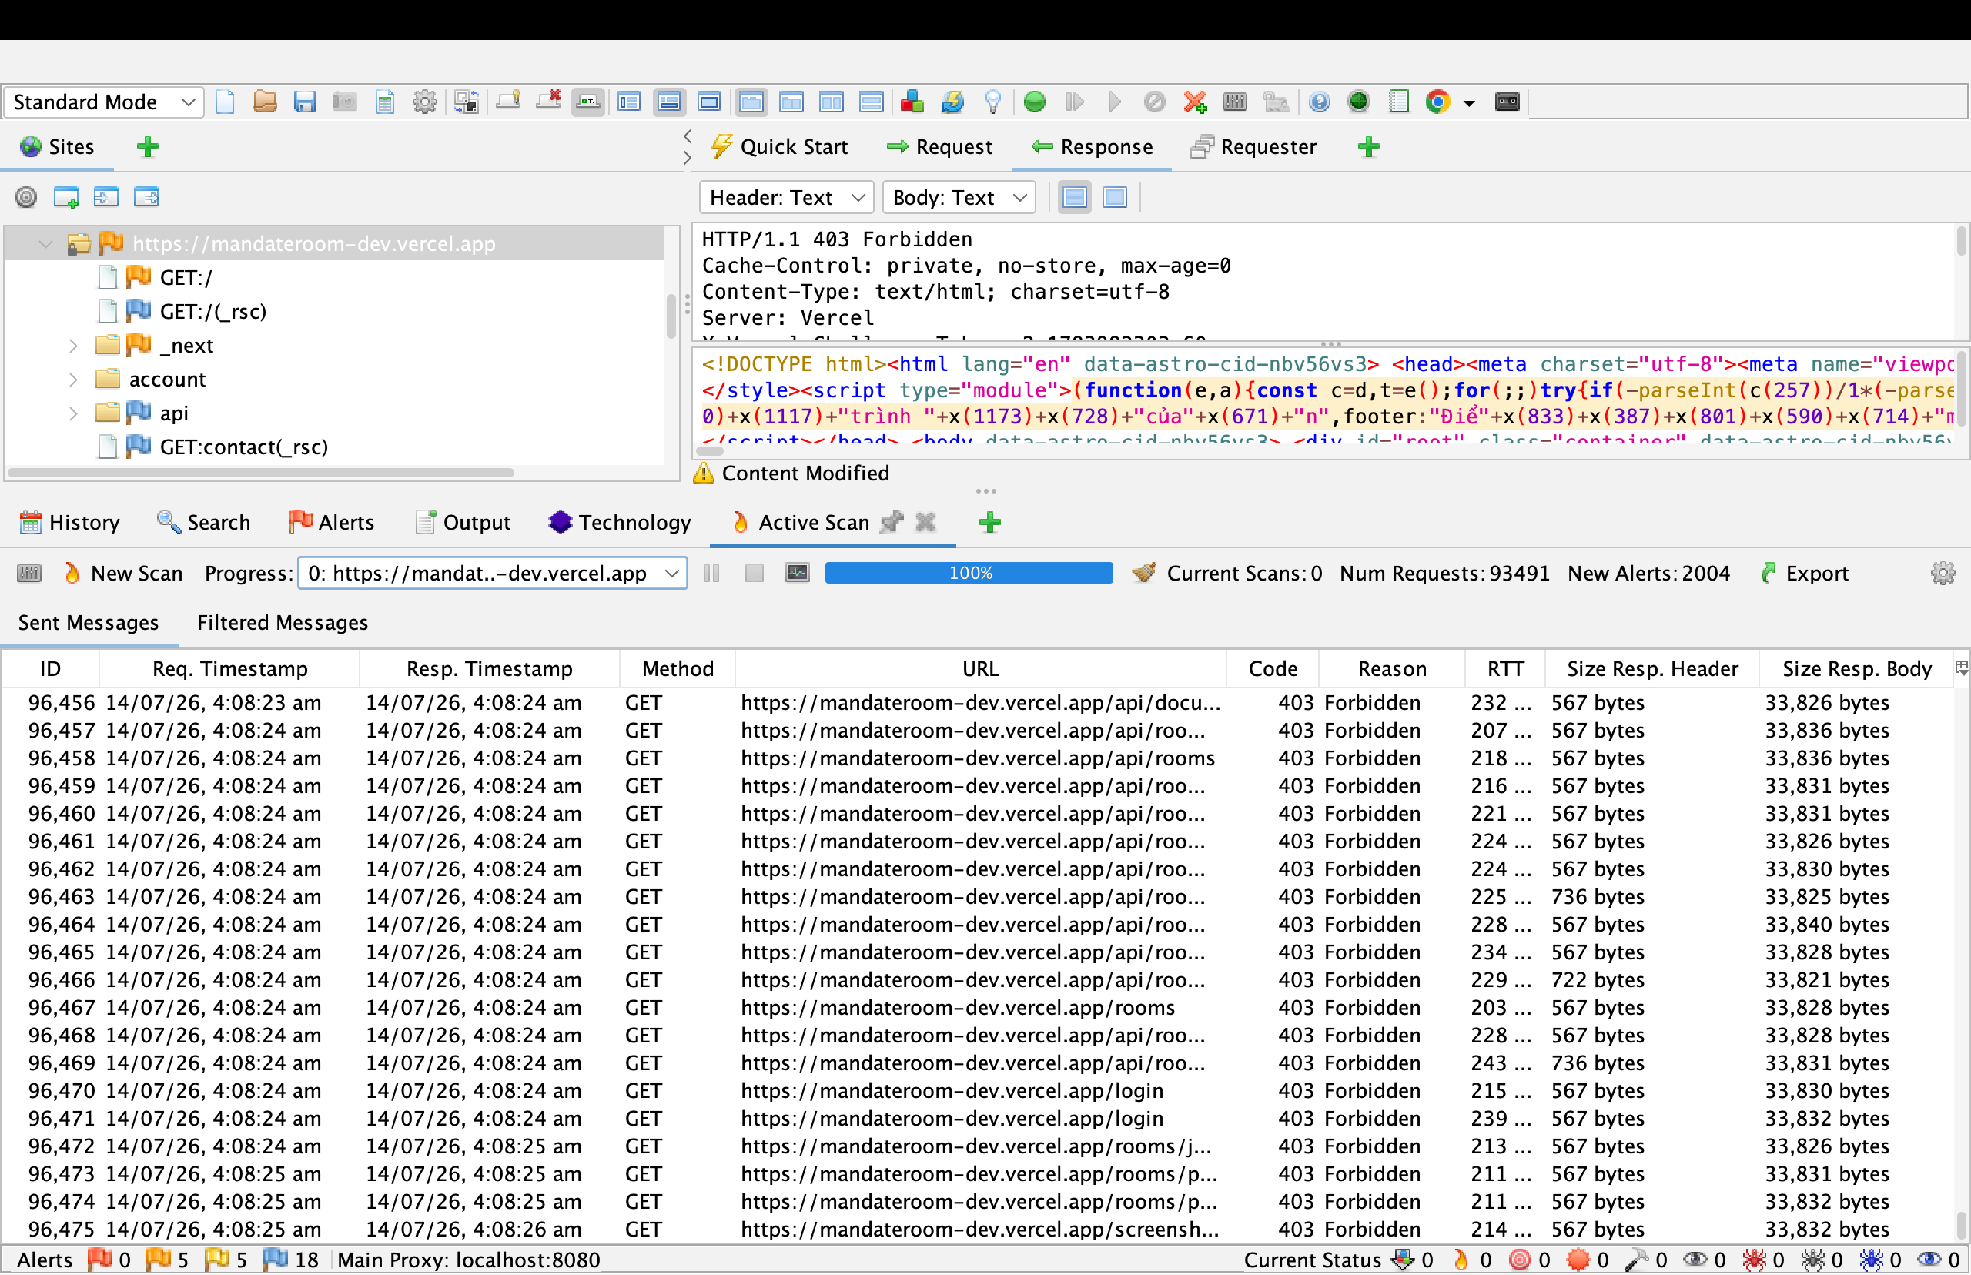Click the Import Context icon
Screen dimensions: 1971x1275
tap(106, 197)
